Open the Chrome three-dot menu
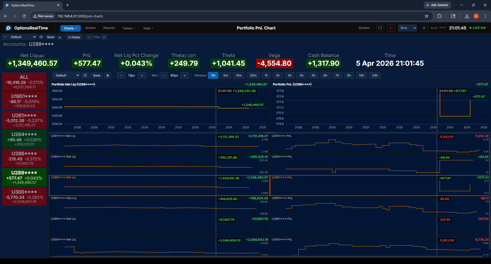491x264 pixels. [485, 16]
